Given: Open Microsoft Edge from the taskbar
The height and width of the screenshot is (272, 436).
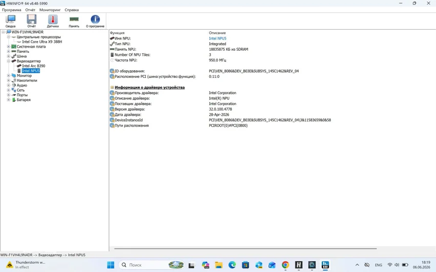Looking at the screenshot, I should click(x=232, y=265).
